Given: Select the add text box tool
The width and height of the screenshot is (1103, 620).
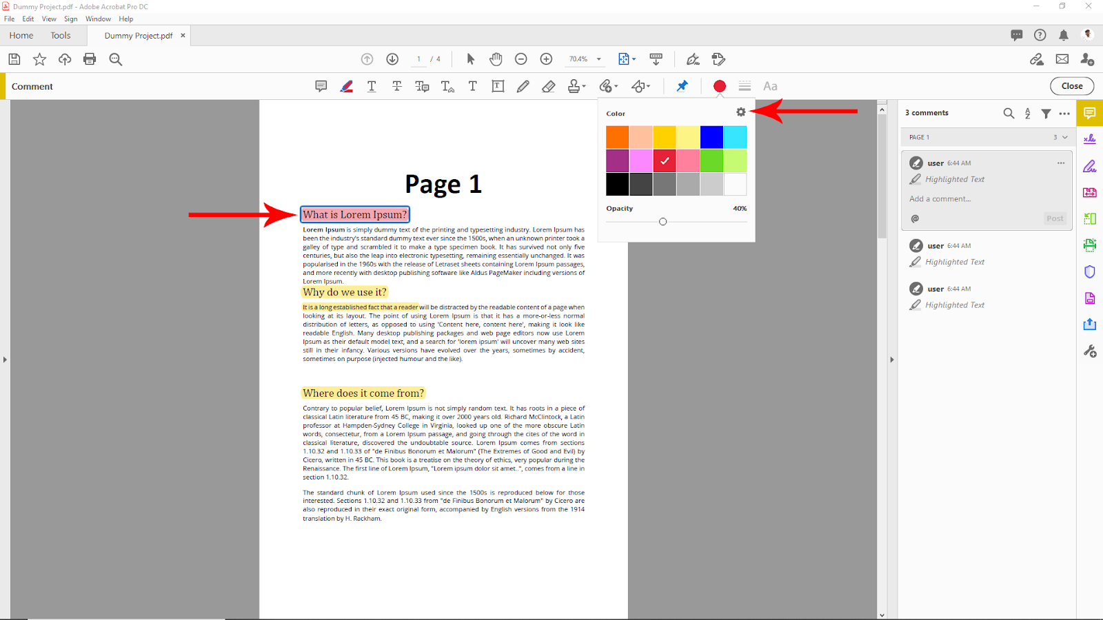Looking at the screenshot, I should [498, 86].
